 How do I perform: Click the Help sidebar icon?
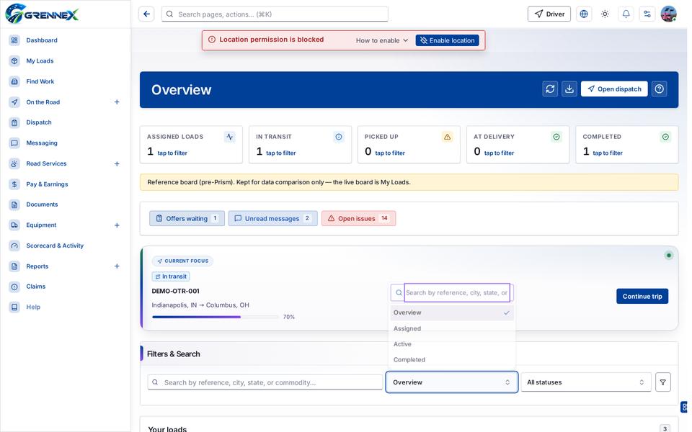[x=14, y=307]
